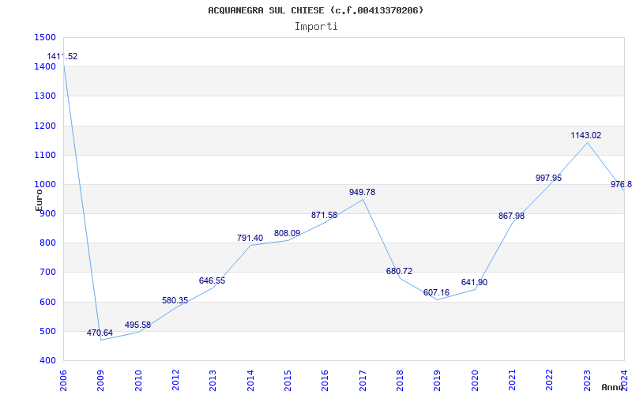Image resolution: width=632 pixels, height=395 pixels.
Task: Select data label 1411.52
Action: coord(62,56)
